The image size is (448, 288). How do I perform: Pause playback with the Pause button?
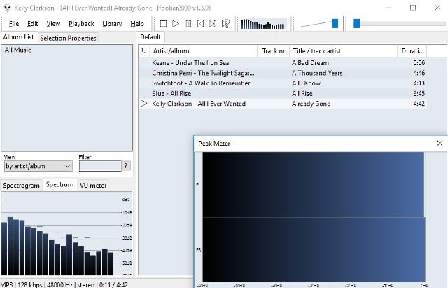[x=188, y=23]
